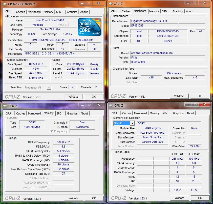Click Validate in the SPD window
The height and width of the screenshot is (204, 213).
[x=179, y=198]
